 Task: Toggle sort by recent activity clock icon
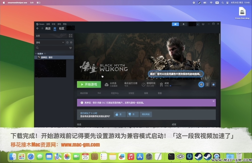[67, 42]
